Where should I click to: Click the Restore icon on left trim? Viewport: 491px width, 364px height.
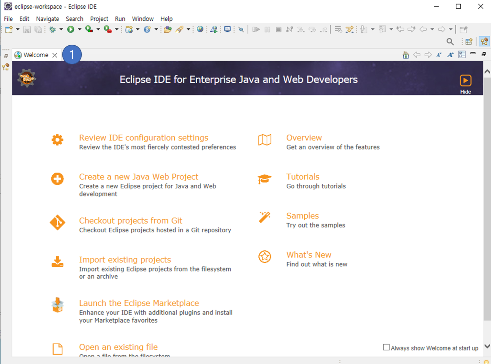[x=6, y=56]
